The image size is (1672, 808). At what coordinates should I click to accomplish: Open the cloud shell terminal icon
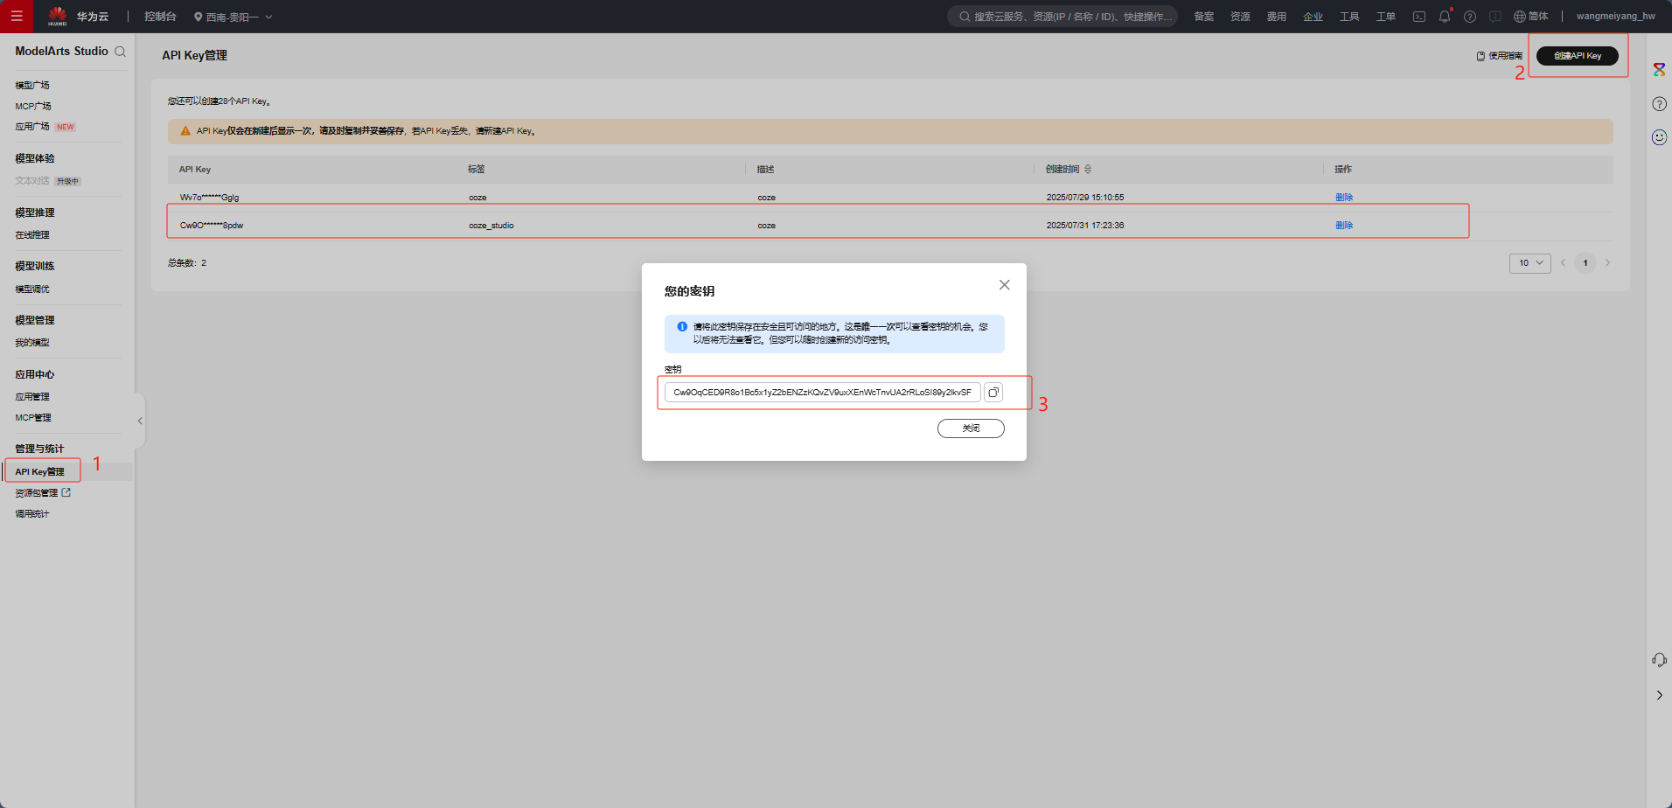[1419, 17]
